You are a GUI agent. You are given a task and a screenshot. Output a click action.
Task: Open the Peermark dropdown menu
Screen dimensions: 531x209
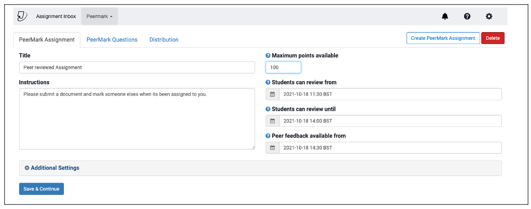(100, 16)
